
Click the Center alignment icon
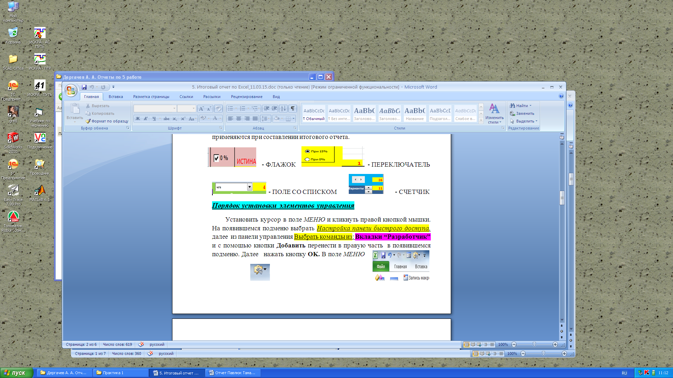[239, 119]
